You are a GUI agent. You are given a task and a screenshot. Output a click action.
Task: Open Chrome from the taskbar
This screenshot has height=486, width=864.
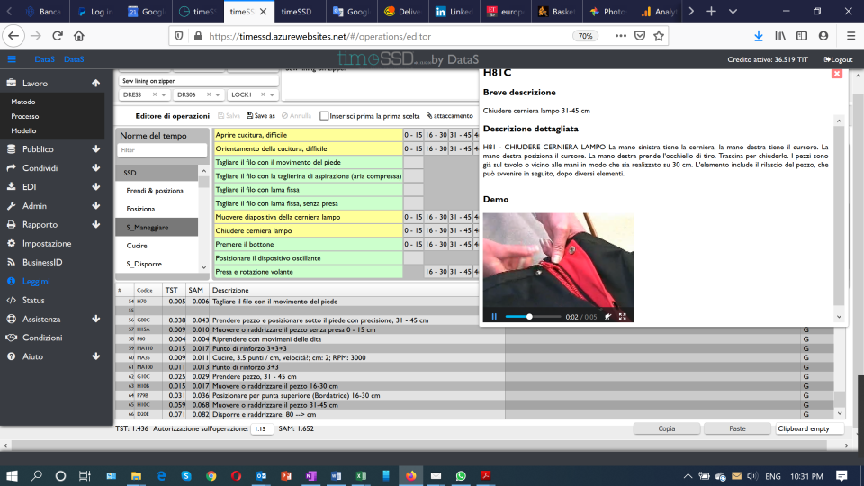pos(211,475)
